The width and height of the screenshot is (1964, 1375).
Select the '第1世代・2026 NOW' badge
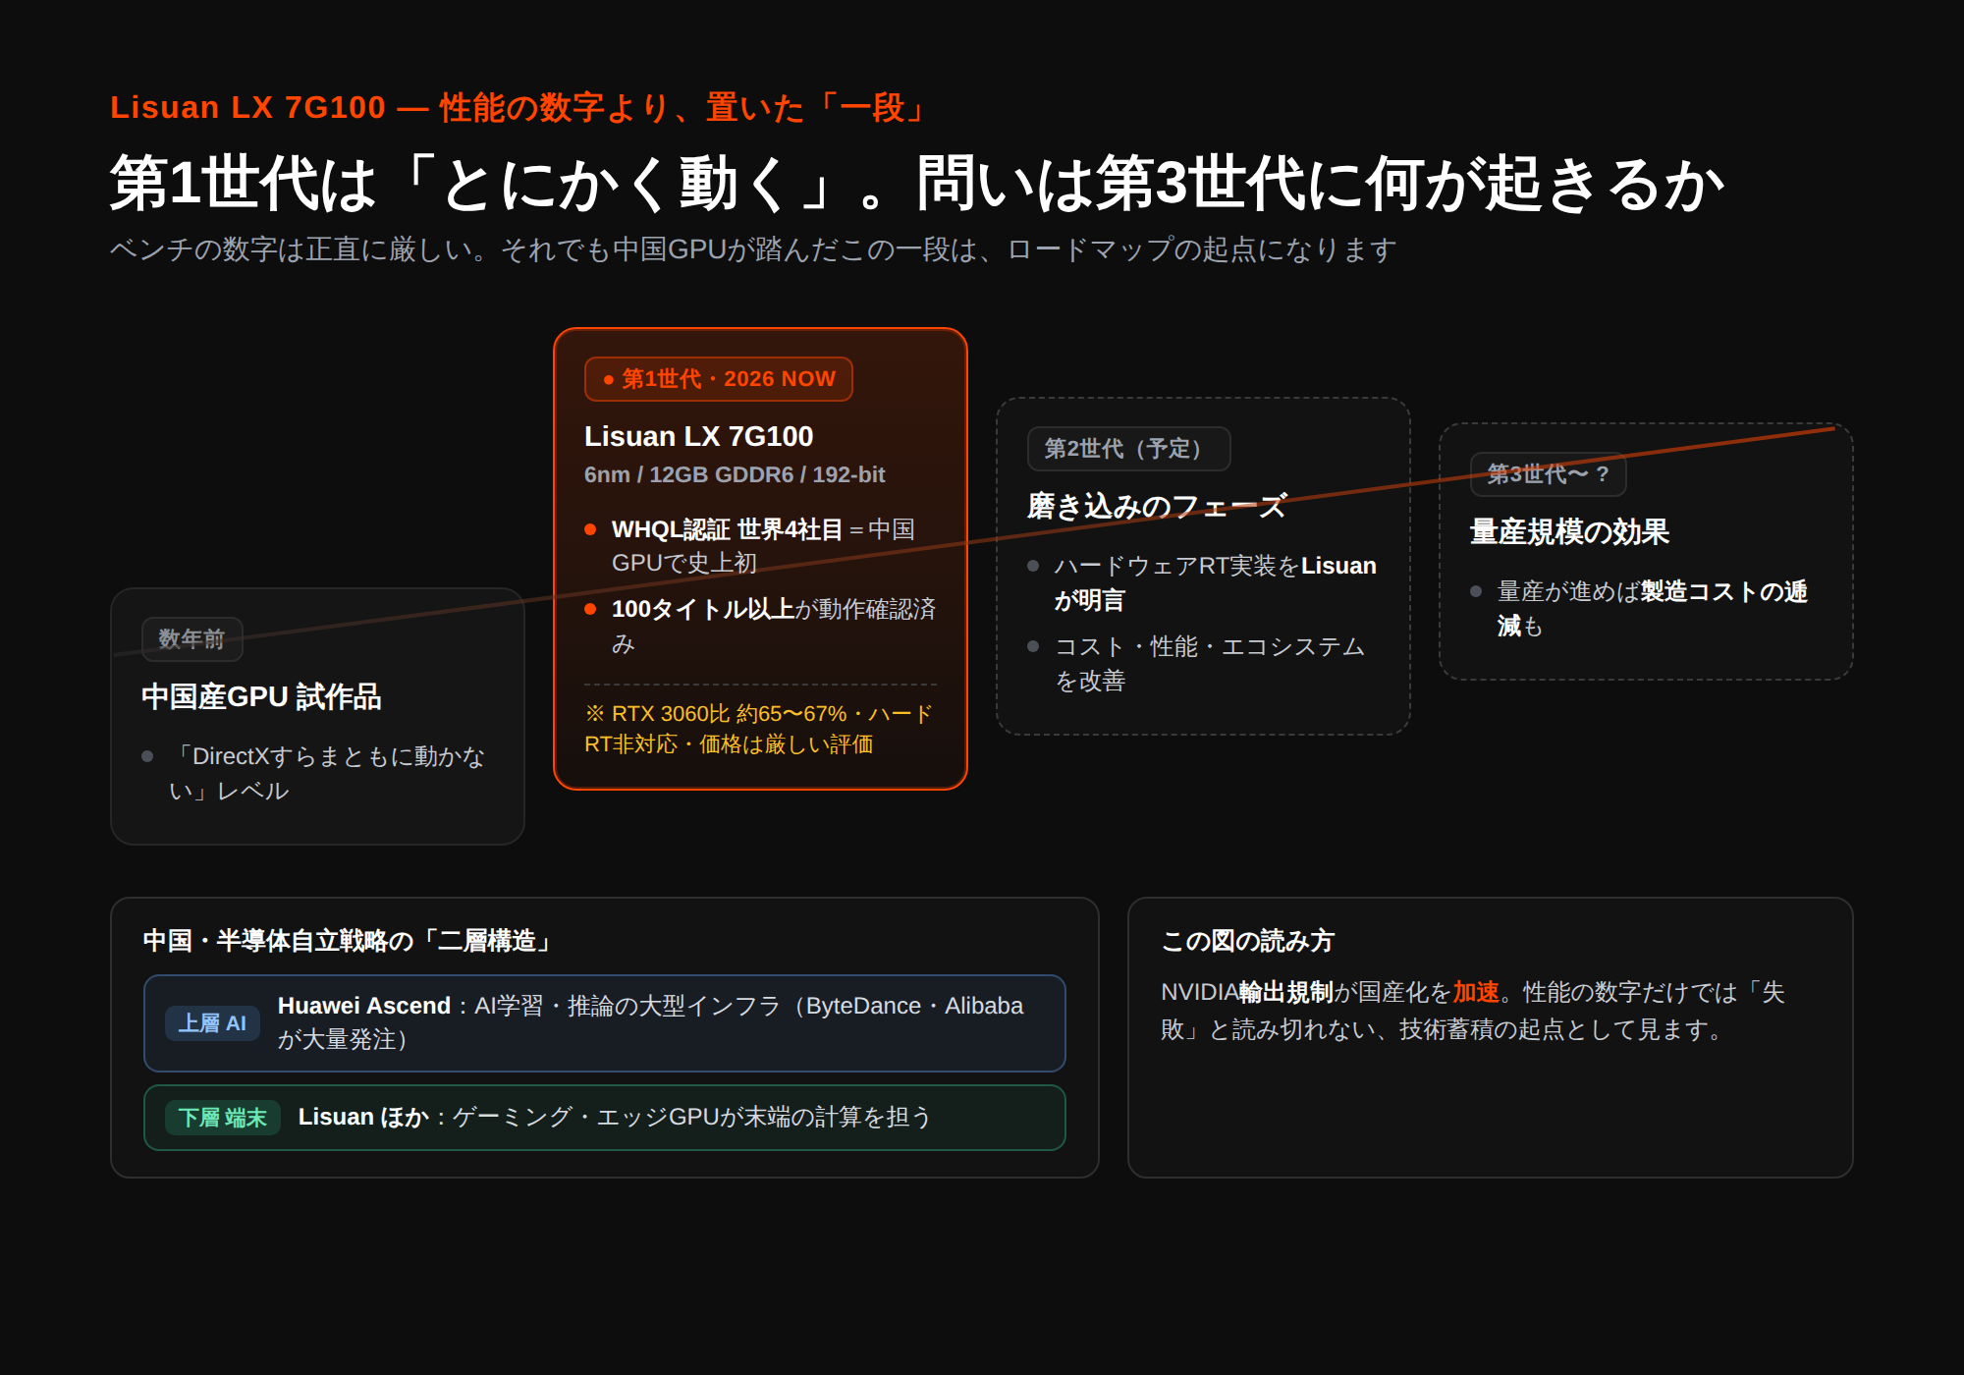(719, 379)
